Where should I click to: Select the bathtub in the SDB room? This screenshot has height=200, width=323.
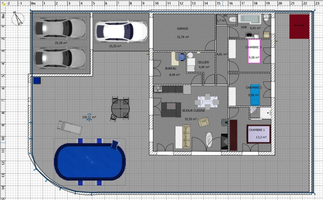tap(250, 19)
